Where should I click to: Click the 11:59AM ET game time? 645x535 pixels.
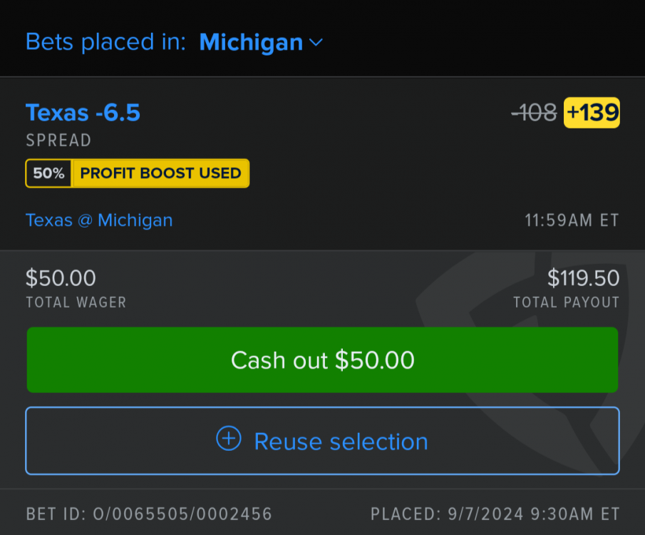coord(572,220)
